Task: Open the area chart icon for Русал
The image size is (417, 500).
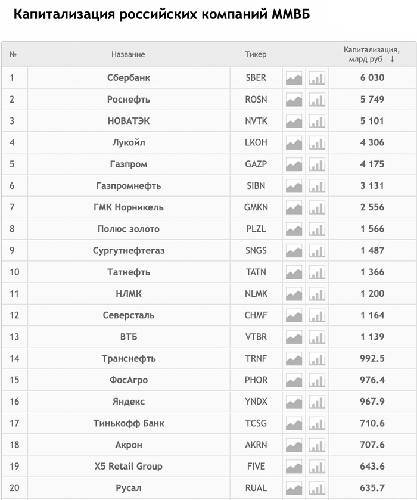Action: click(x=294, y=488)
